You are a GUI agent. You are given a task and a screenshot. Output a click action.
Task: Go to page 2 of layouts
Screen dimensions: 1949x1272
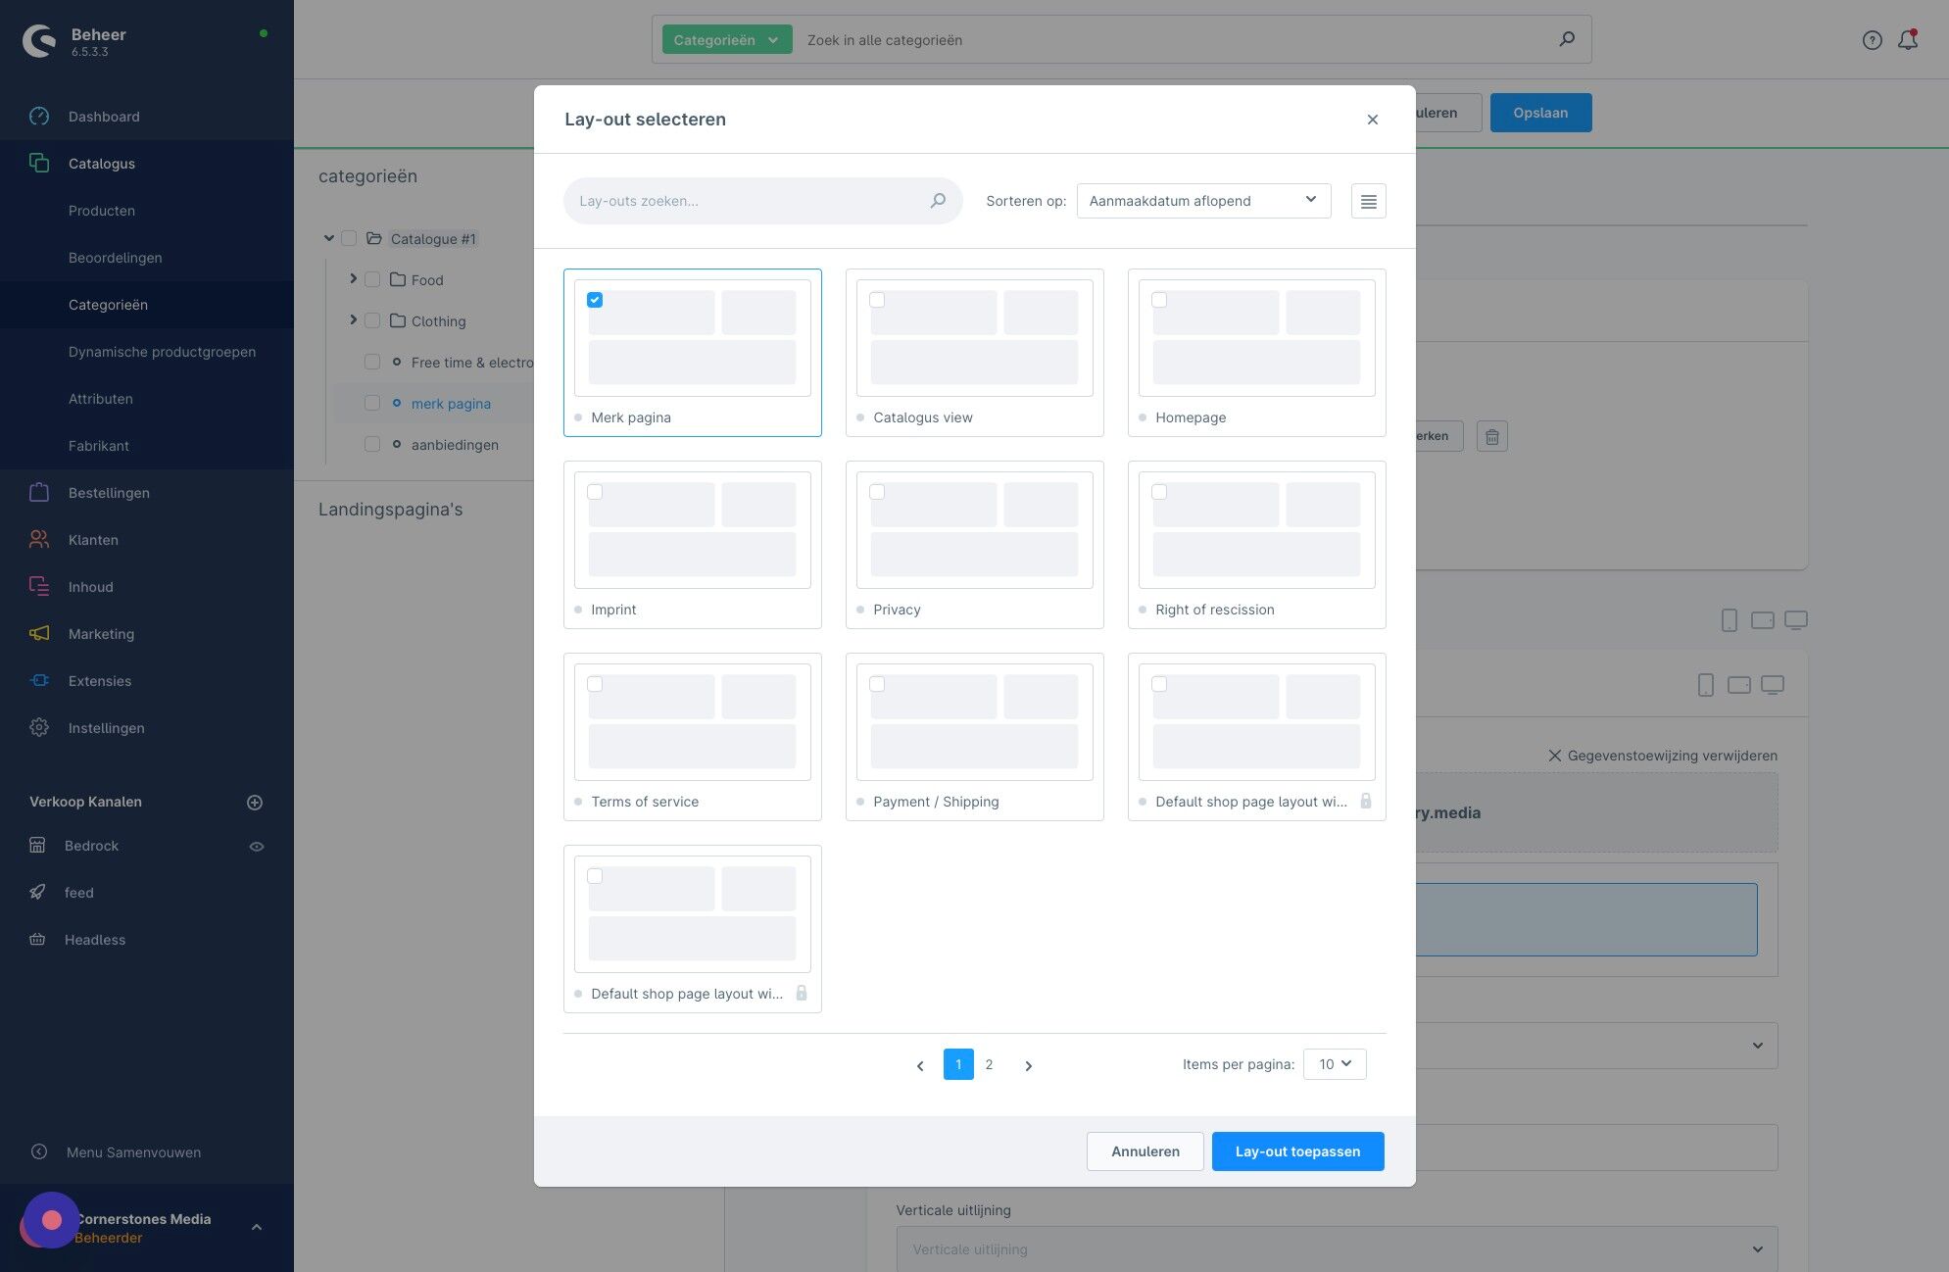pyautogui.click(x=989, y=1064)
